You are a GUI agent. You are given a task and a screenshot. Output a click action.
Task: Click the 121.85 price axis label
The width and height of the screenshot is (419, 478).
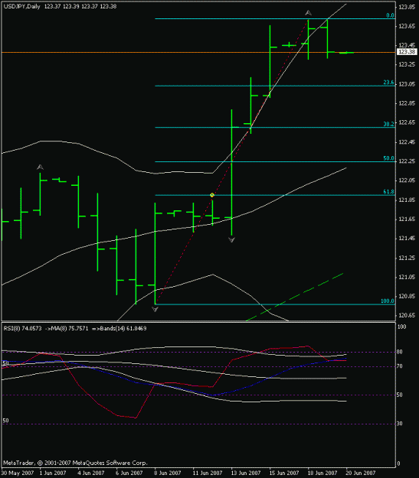pyautogui.click(x=407, y=200)
